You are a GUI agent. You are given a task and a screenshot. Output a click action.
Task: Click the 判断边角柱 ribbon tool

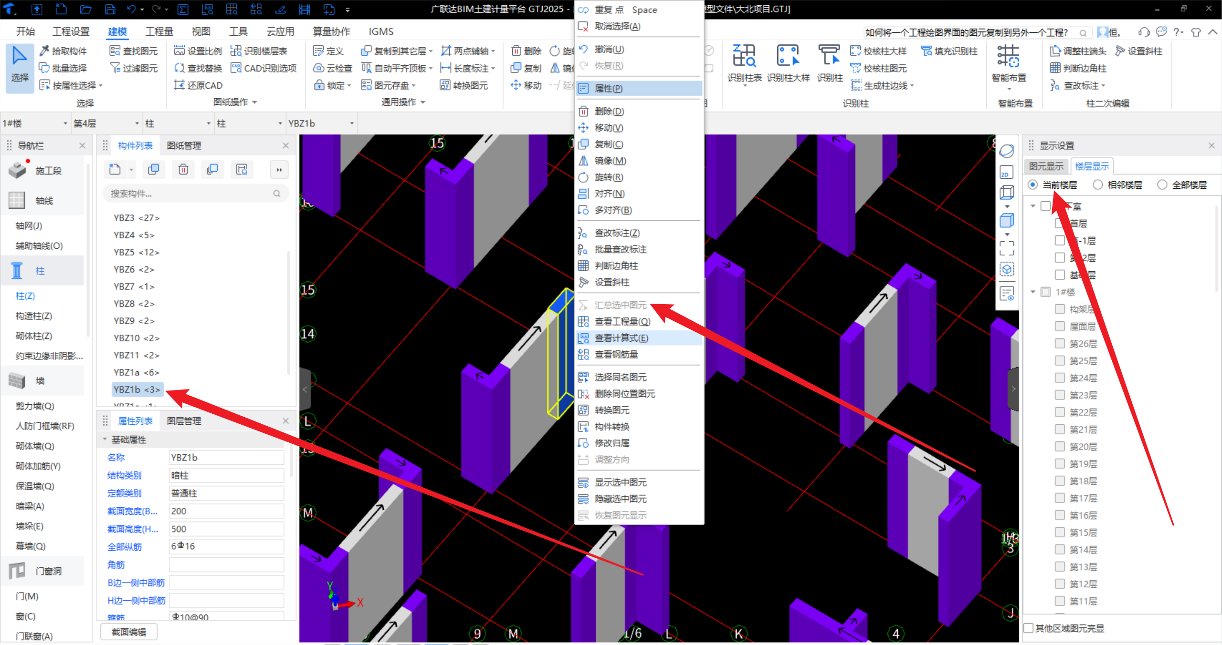pyautogui.click(x=1078, y=68)
